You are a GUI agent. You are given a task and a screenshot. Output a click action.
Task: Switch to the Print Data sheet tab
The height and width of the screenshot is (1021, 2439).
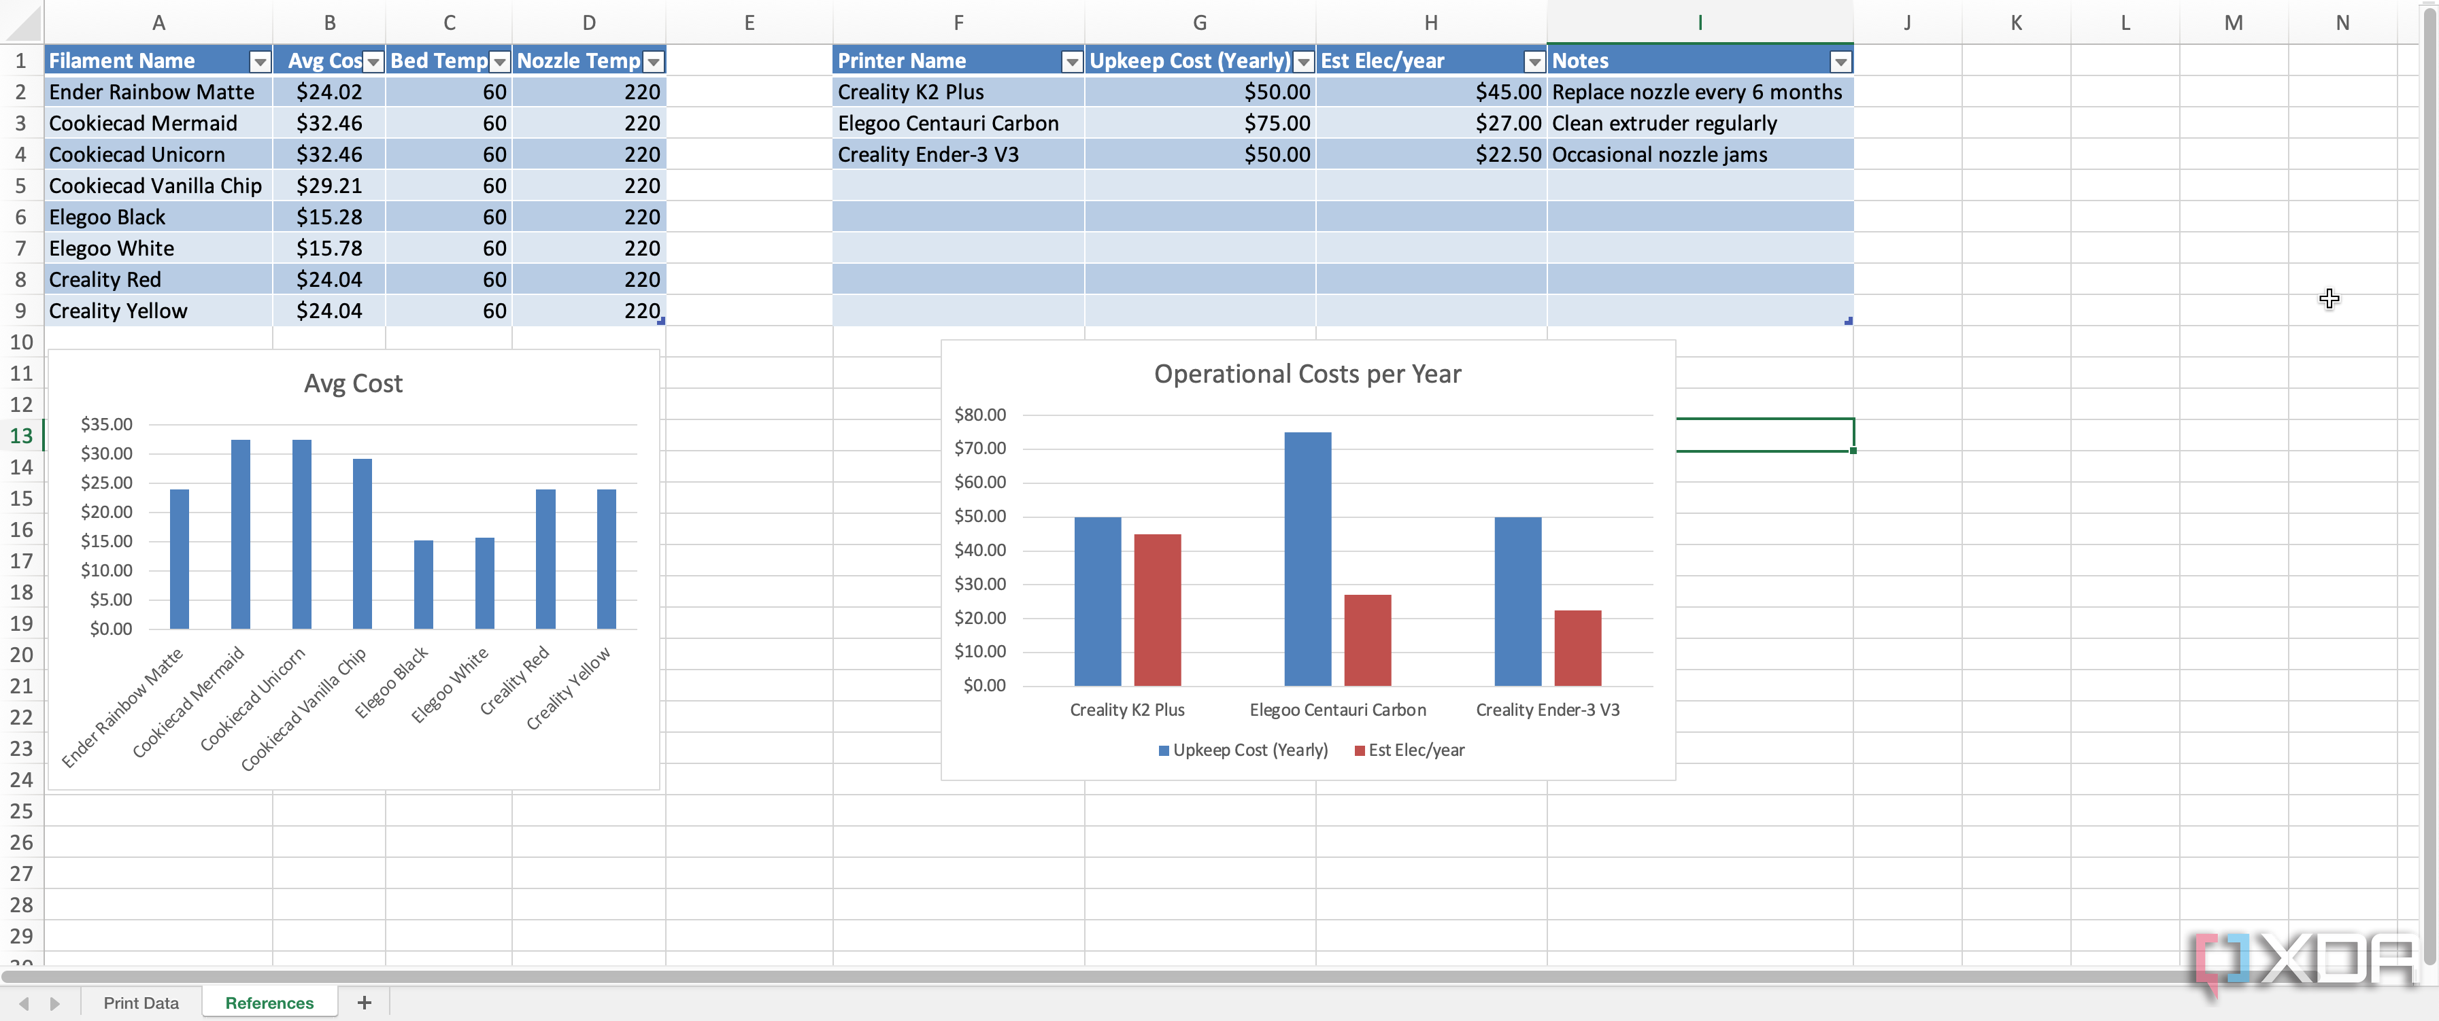coord(141,1002)
